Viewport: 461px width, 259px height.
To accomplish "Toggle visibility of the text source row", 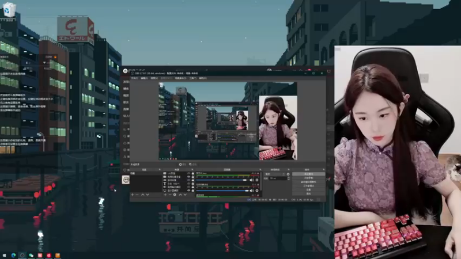I will pyautogui.click(x=189, y=184).
